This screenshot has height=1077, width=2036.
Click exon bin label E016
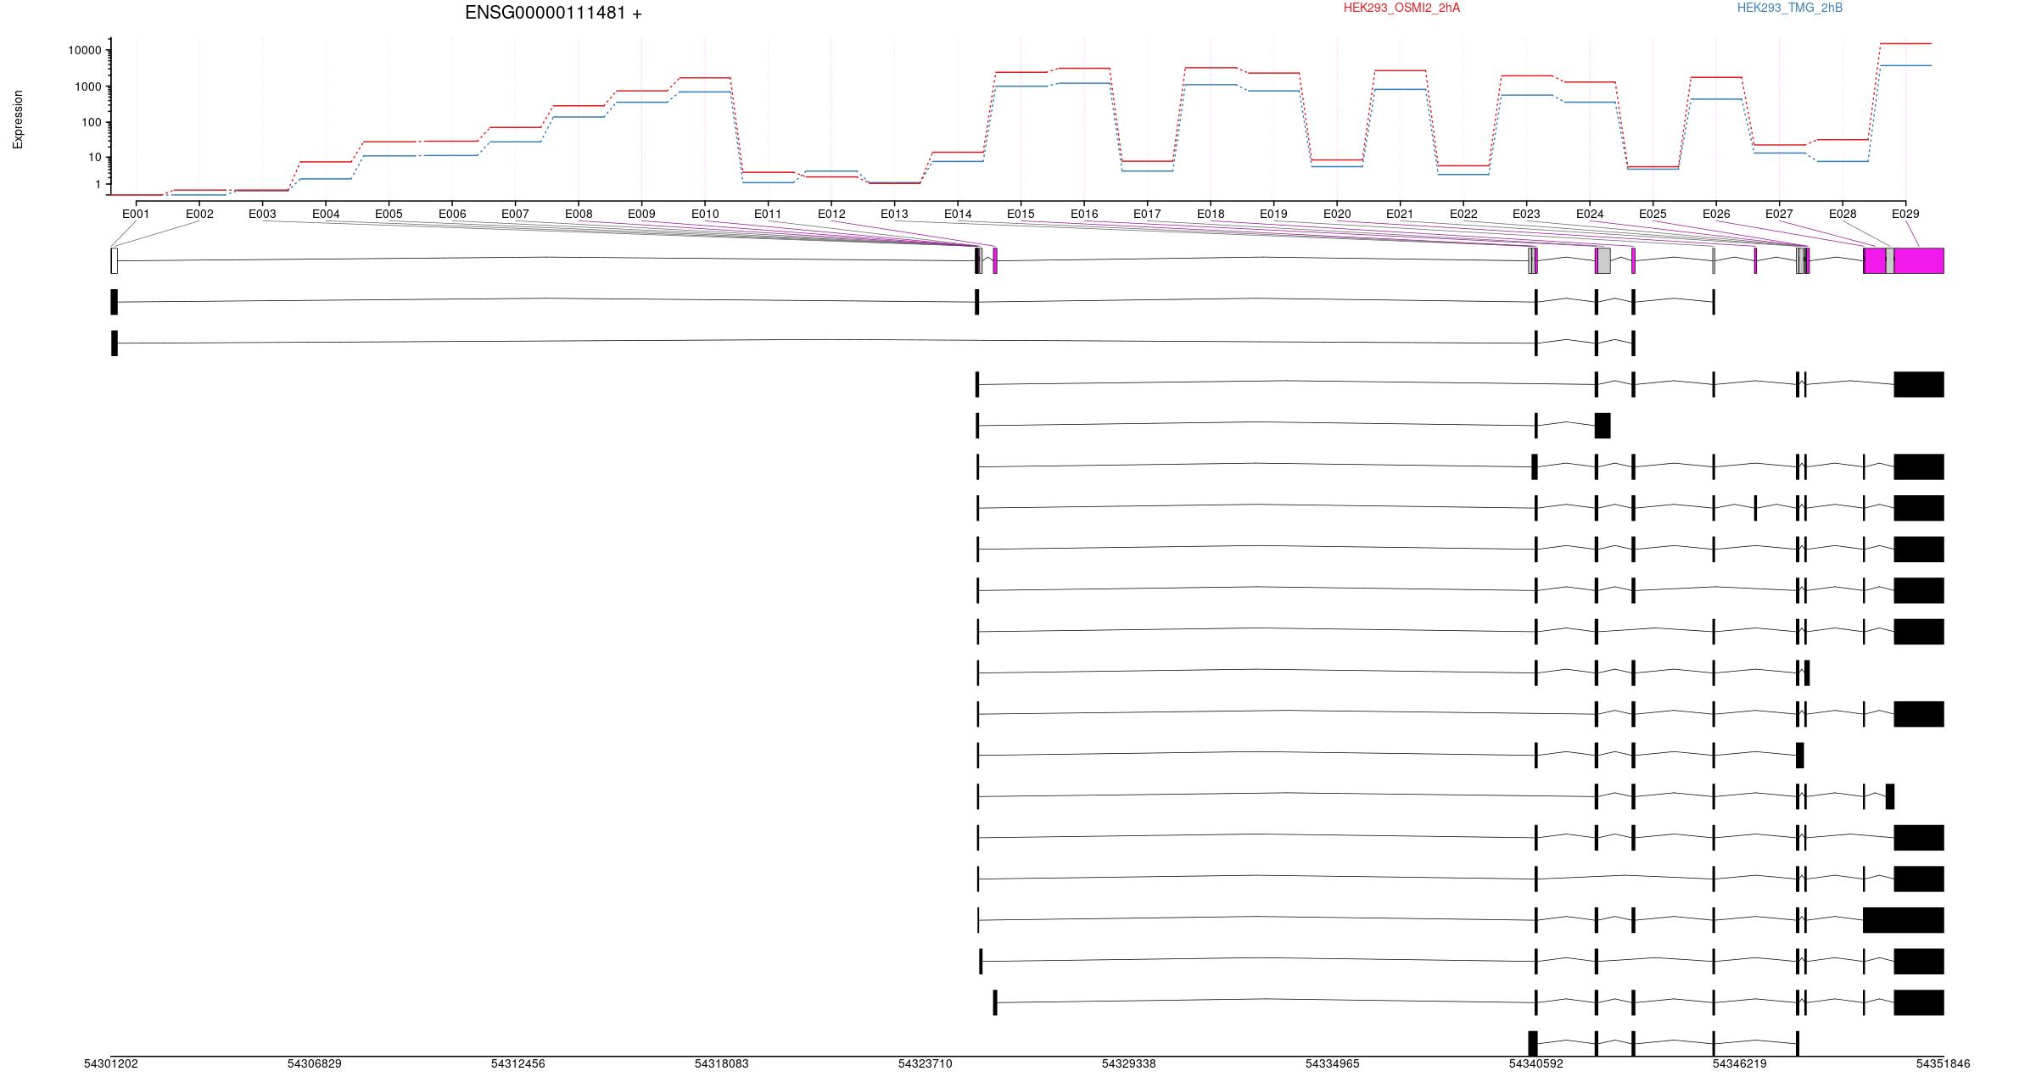point(1084,214)
